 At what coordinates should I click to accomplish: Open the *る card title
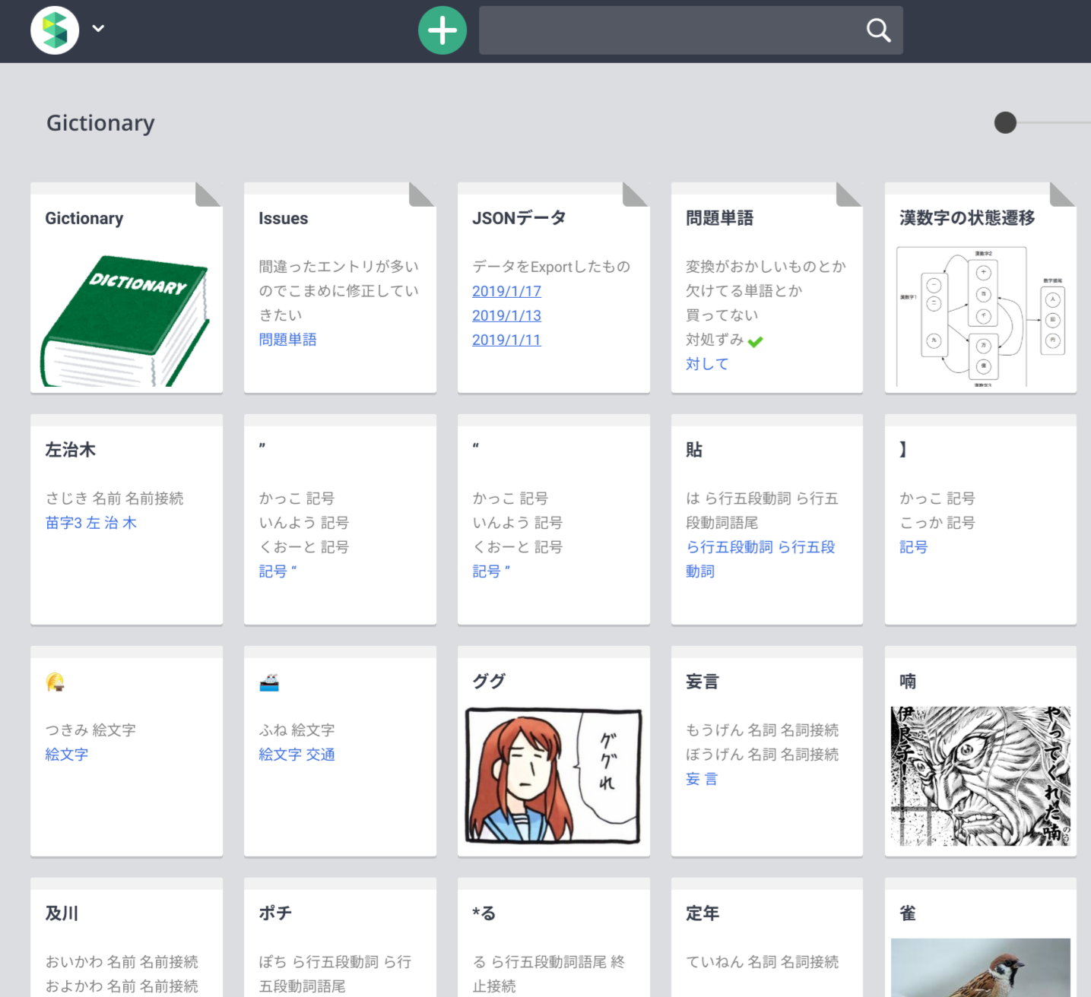click(x=484, y=913)
